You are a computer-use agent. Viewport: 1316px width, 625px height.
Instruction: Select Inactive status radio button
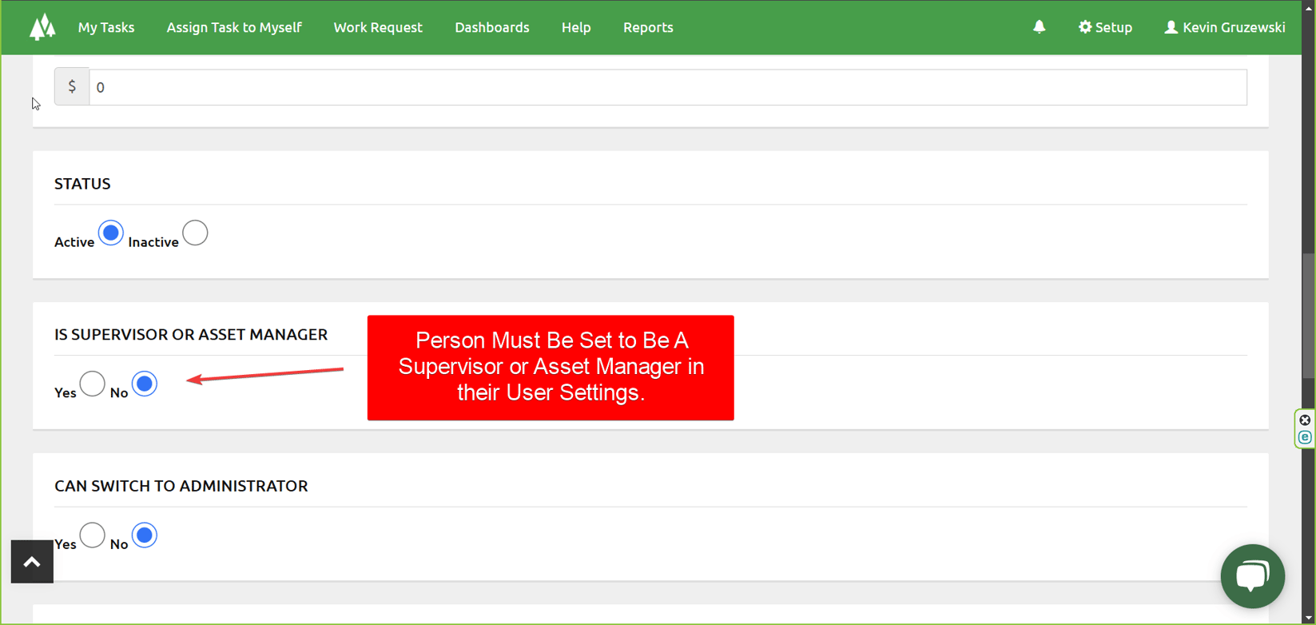[x=195, y=233]
